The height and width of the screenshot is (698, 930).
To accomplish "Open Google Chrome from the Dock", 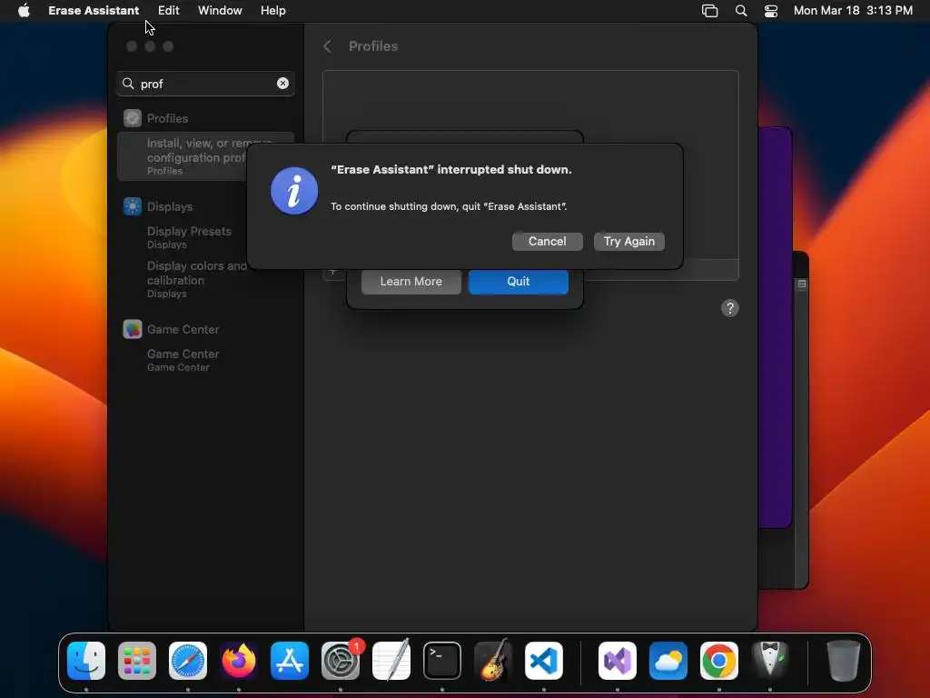I will pyautogui.click(x=719, y=661).
